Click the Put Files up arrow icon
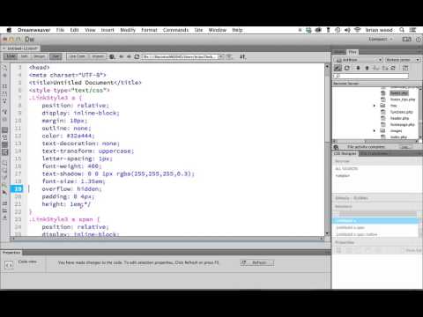Screen dimensions: 423x317 pos(367,68)
